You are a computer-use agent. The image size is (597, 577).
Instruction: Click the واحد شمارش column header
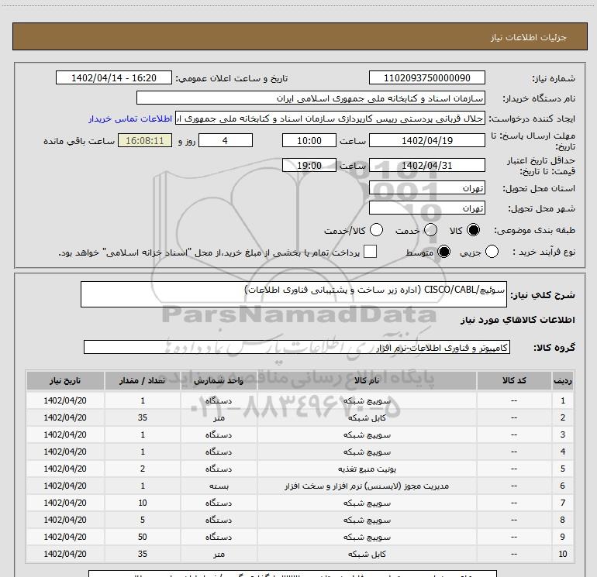point(219,381)
